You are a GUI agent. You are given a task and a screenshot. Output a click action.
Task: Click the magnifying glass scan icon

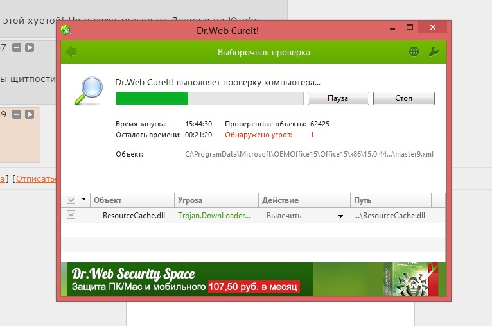89,90
